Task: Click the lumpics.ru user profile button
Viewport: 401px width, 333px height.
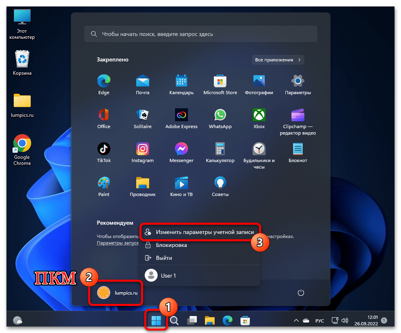Action: pos(117,293)
